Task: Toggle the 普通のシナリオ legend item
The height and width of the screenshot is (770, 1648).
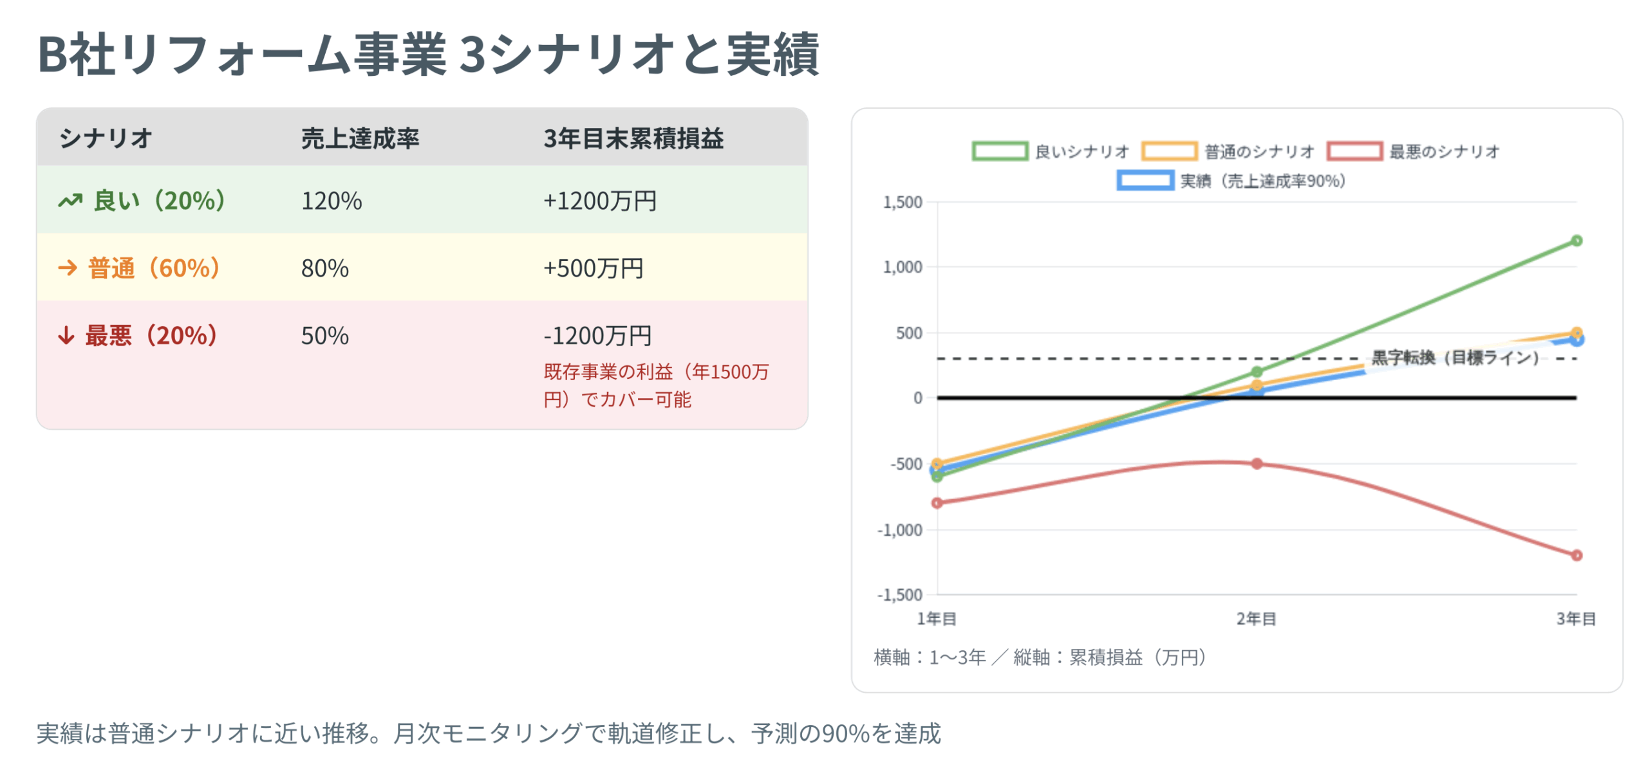Action: coord(1227,152)
